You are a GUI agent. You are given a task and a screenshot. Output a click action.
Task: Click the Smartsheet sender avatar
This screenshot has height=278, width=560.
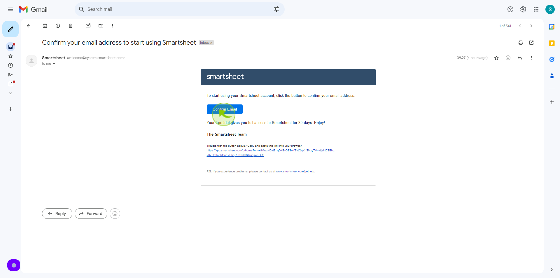tap(32, 61)
